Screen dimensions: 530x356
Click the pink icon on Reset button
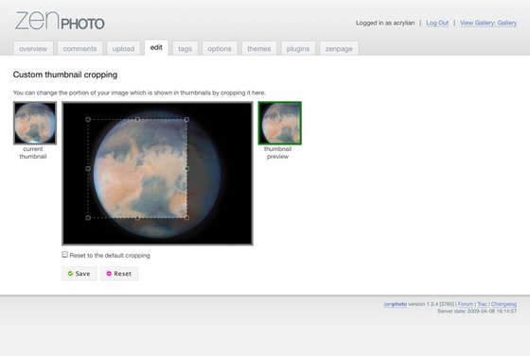109,274
